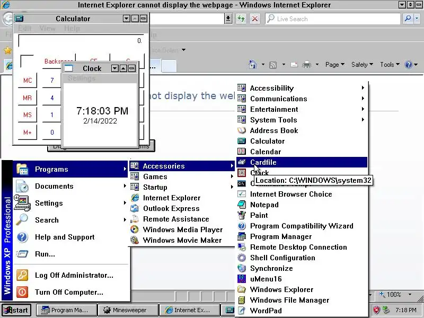This screenshot has height=318, width=424.
Task: Expand the Games submenu
Action: pyautogui.click(x=182, y=176)
